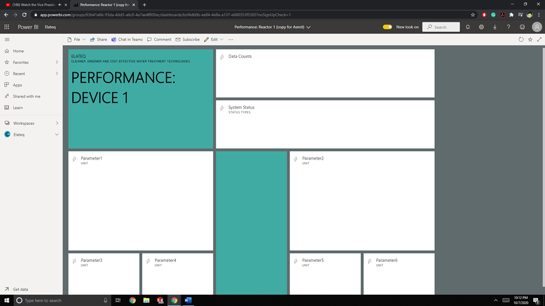Click the lightning icon on Parameter3 tile
This screenshot has height=306, width=545.
[74, 261]
